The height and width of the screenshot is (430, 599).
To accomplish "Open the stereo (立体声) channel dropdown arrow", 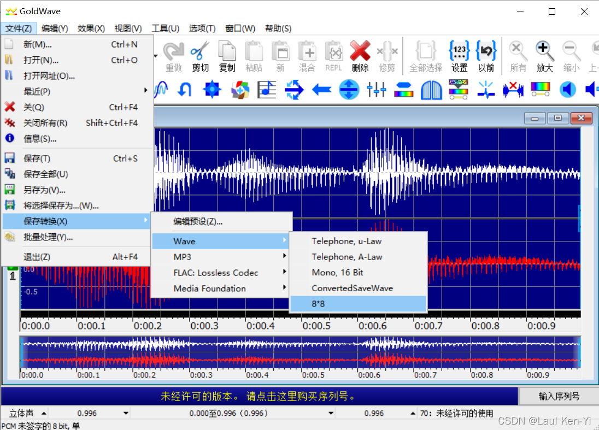I will pos(44,413).
